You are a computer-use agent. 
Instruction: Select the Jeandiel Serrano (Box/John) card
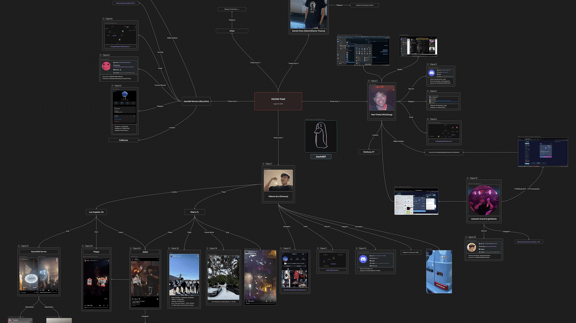[196, 101]
